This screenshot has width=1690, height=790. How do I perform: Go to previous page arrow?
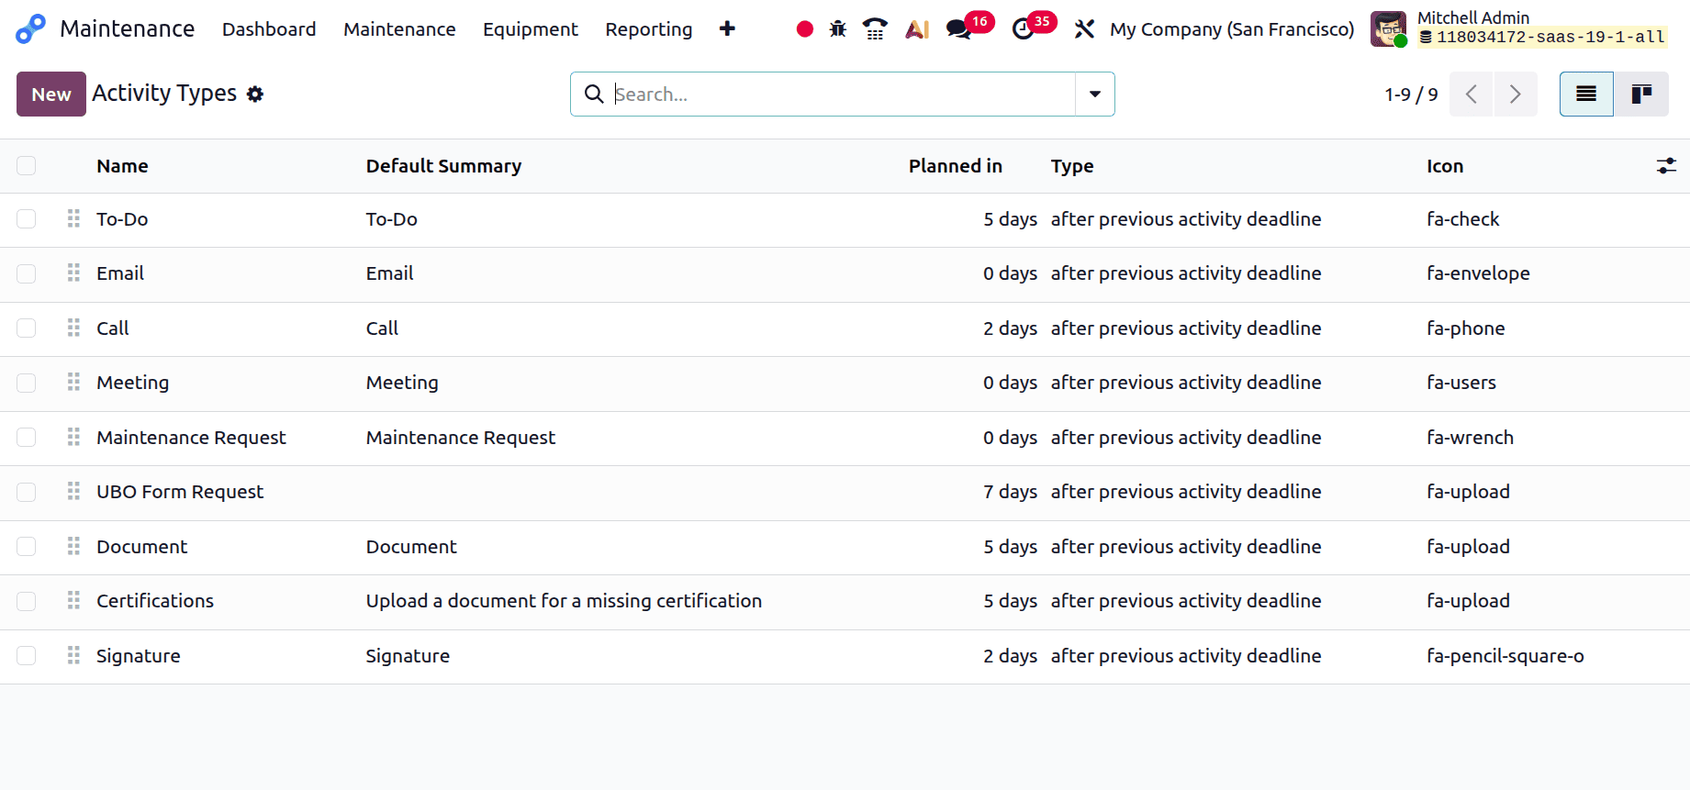click(1472, 94)
